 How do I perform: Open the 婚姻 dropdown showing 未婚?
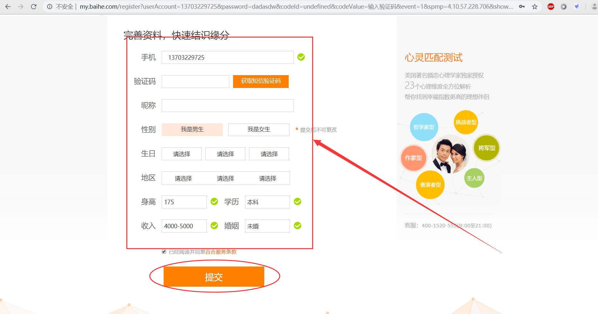(x=267, y=226)
